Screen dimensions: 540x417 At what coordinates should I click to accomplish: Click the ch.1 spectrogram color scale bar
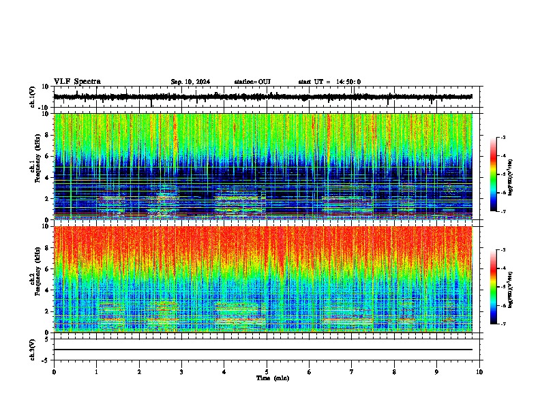pyautogui.click(x=494, y=174)
